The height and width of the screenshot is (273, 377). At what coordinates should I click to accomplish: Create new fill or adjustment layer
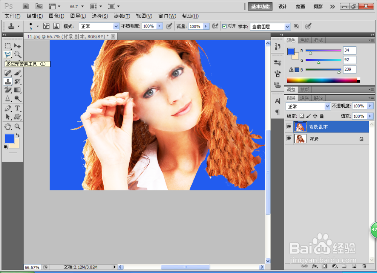(334, 266)
